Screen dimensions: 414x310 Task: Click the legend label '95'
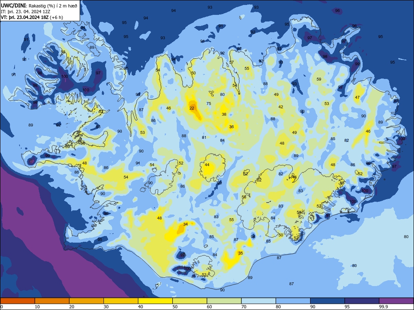click(347, 307)
